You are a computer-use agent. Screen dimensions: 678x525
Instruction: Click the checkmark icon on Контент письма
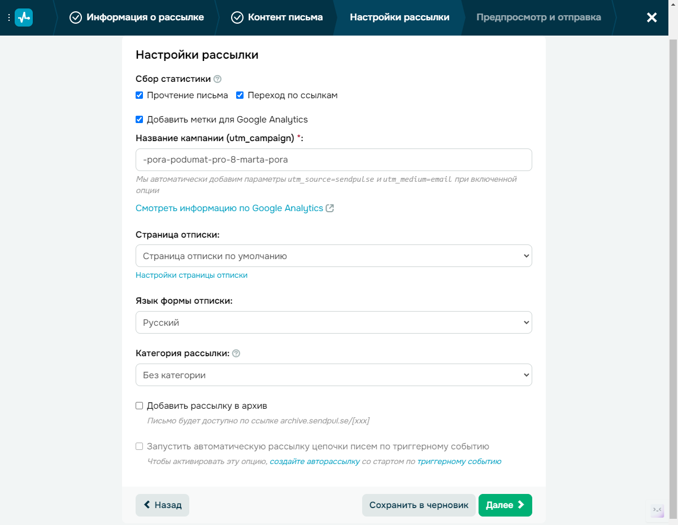click(237, 17)
